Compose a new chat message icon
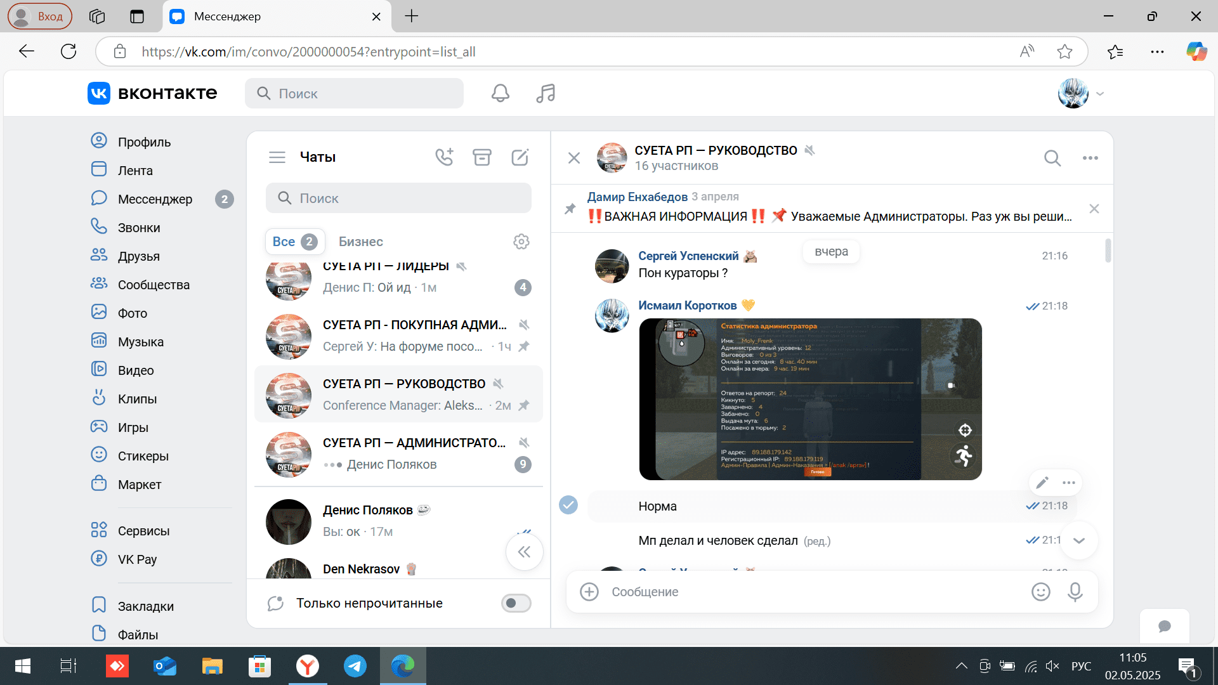Viewport: 1218px width, 685px height. pos(520,157)
